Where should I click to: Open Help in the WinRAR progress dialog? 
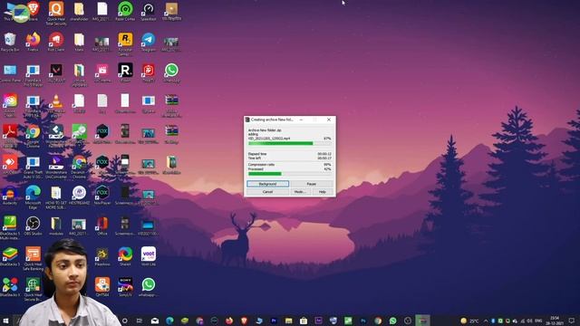click(323, 192)
